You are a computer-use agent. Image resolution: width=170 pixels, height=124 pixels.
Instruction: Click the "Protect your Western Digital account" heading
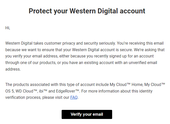(x=87, y=11)
